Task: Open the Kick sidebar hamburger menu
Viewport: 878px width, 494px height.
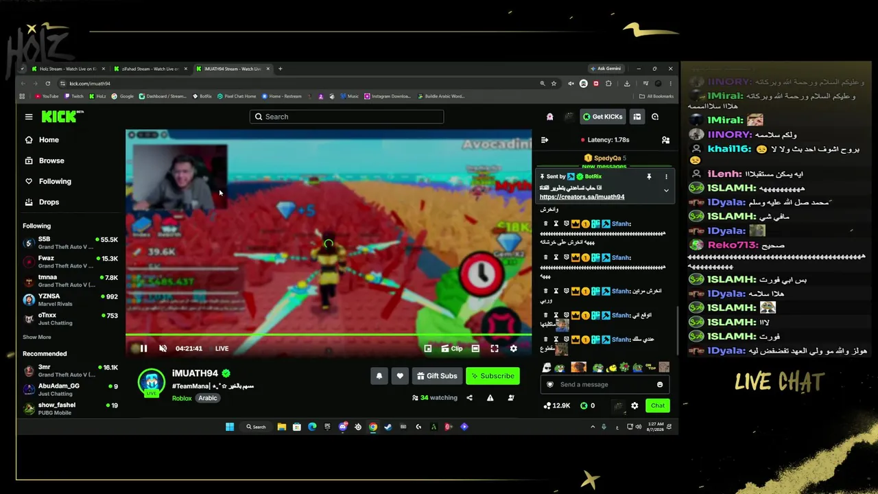Action: point(29,117)
